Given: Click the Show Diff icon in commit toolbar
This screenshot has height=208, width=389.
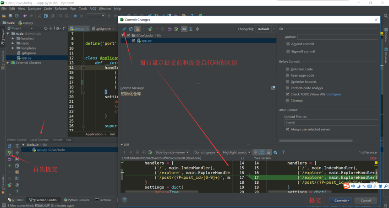Looking at the screenshot, I should click(124, 29).
